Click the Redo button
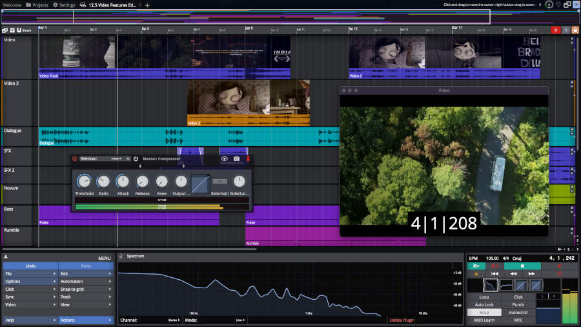Viewport: 581px width, 327px height. (x=86, y=266)
